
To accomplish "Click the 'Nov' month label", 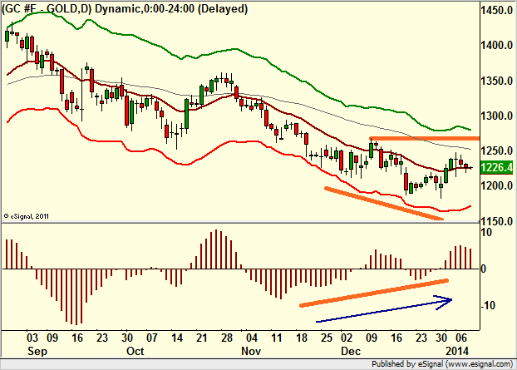I will click(x=251, y=351).
